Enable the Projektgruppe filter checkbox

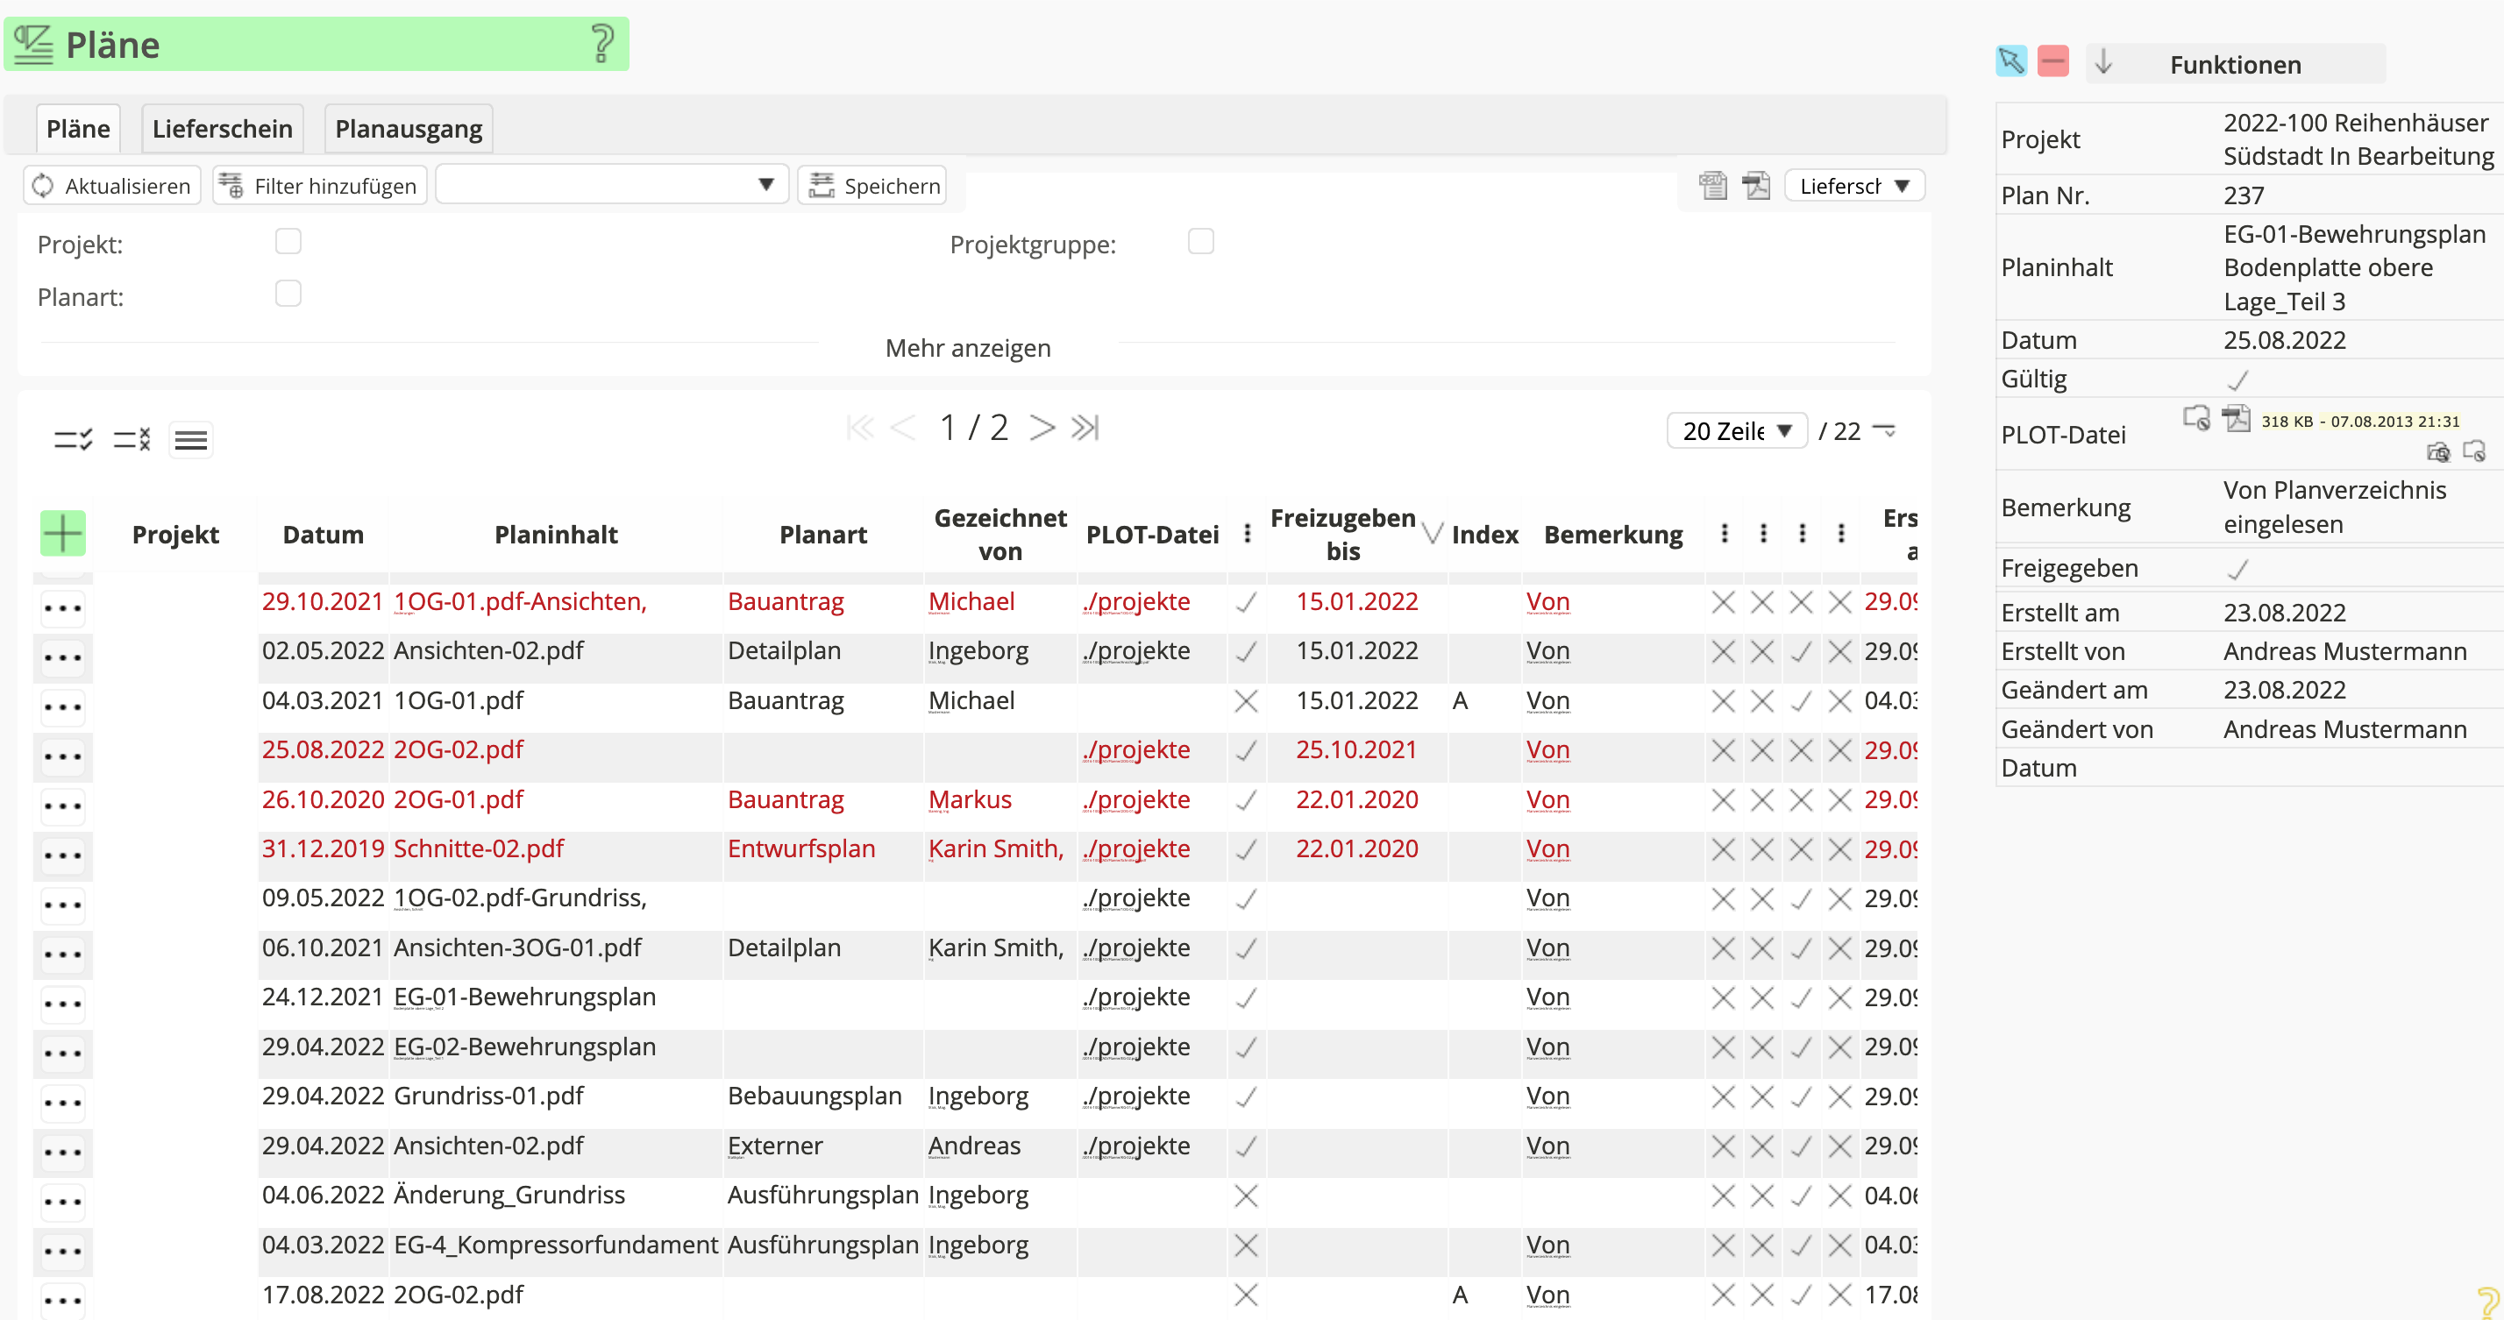point(1200,241)
